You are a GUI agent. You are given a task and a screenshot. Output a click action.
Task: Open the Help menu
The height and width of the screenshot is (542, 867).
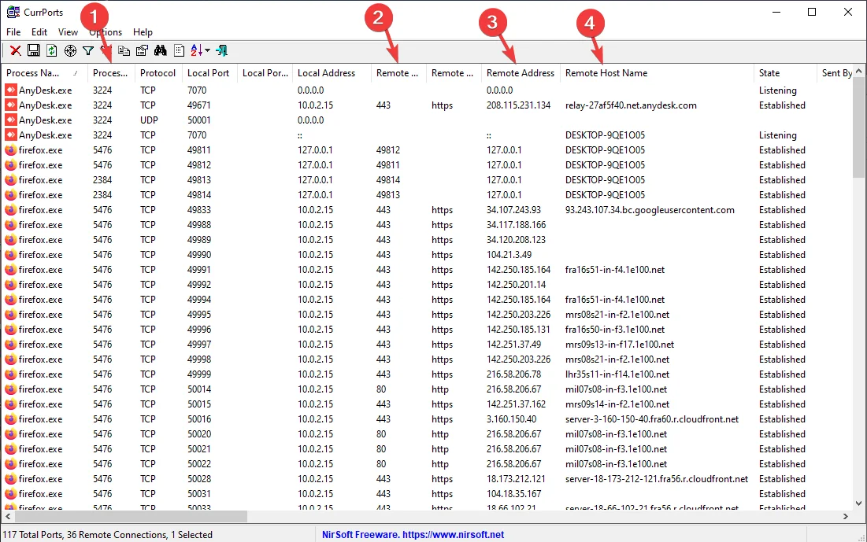tap(143, 32)
